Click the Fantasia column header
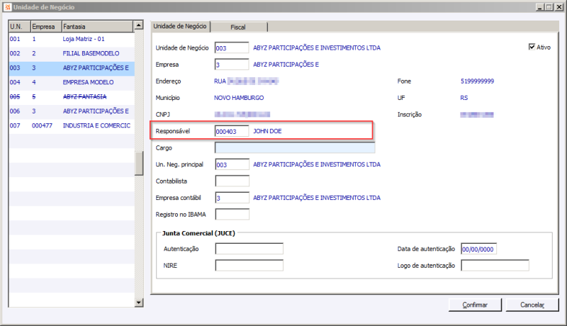Screen dimensions: 567x326 pyautogui.click(x=97, y=26)
